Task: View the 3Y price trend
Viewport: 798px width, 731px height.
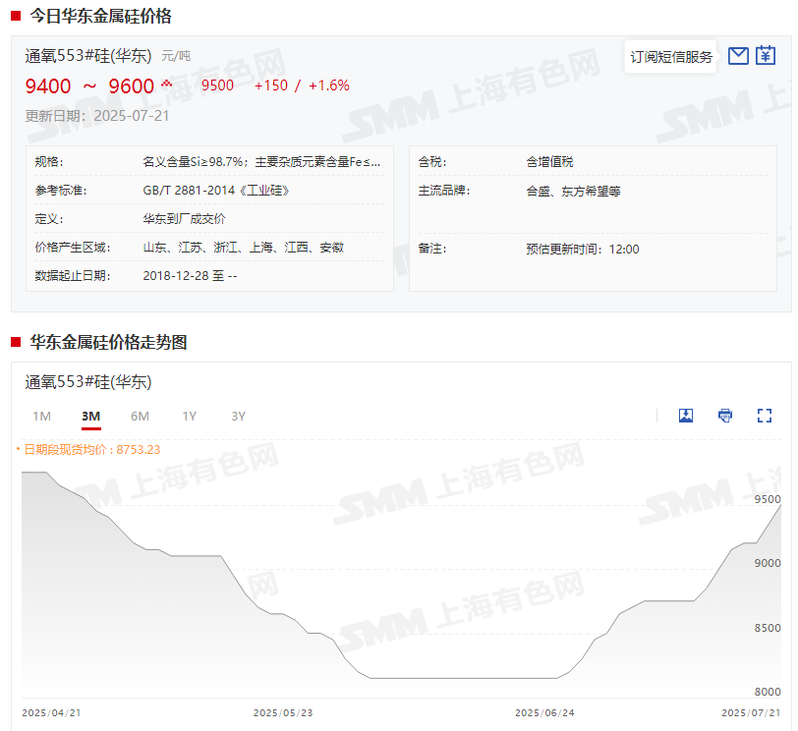Action: [x=239, y=417]
